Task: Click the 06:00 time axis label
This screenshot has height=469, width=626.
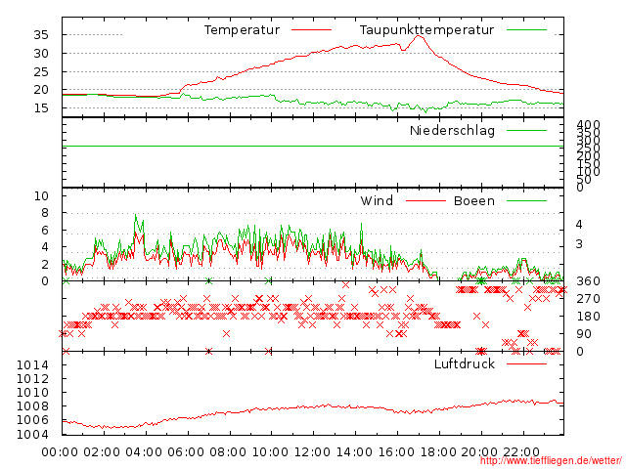Action: 186,452
